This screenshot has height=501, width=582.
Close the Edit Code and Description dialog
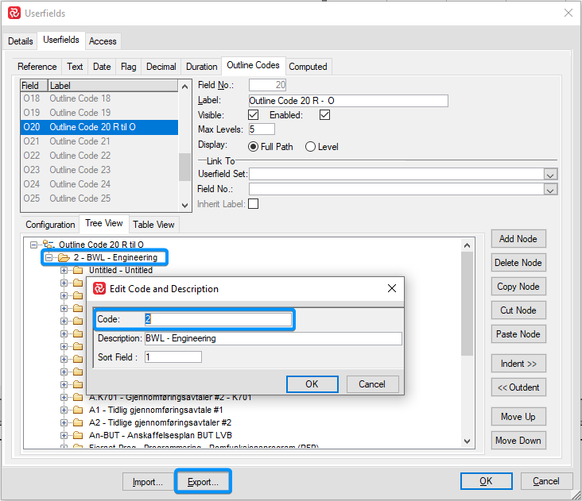pyautogui.click(x=391, y=289)
